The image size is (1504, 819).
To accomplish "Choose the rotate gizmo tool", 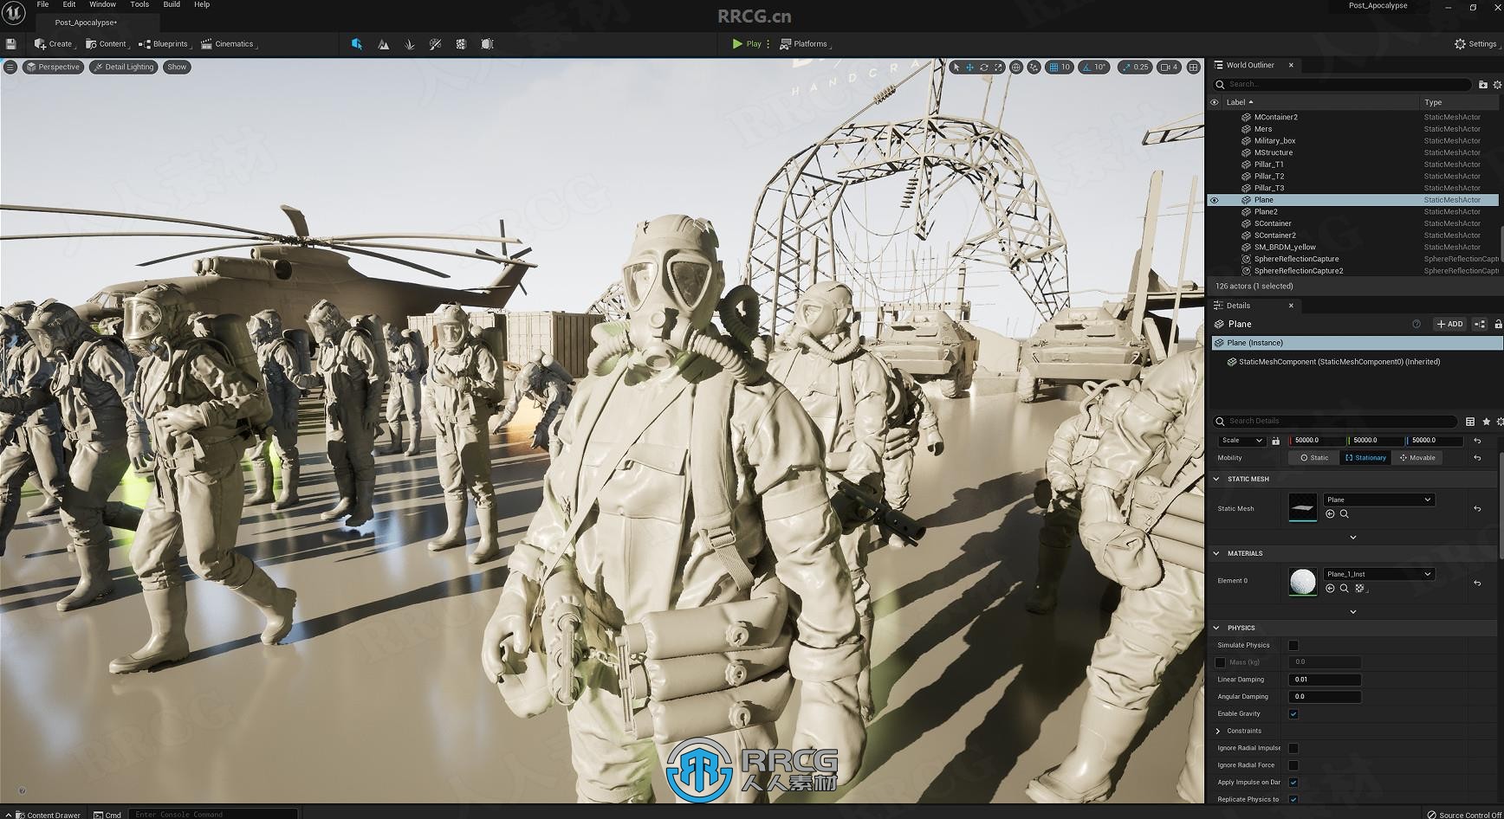I will pyautogui.click(x=984, y=67).
